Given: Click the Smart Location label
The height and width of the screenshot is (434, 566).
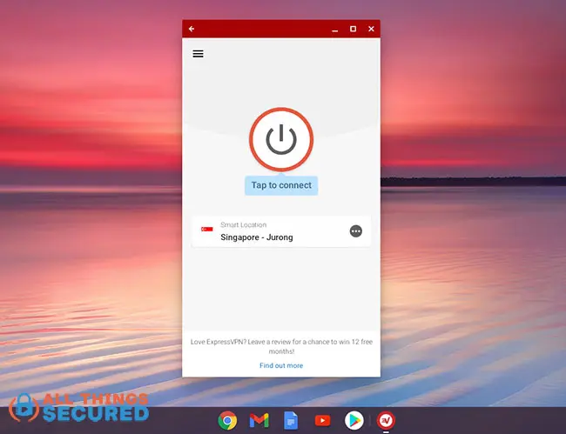Looking at the screenshot, I should [x=243, y=225].
